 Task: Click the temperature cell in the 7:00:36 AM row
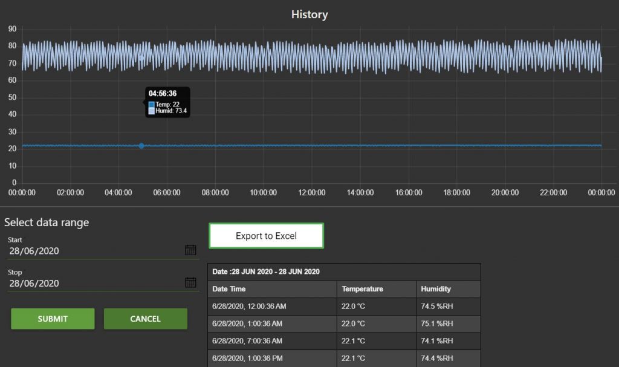coord(377,341)
